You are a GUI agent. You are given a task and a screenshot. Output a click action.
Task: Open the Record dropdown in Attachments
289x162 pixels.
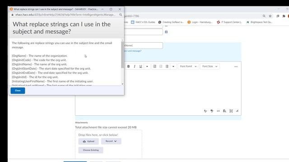[111, 141]
